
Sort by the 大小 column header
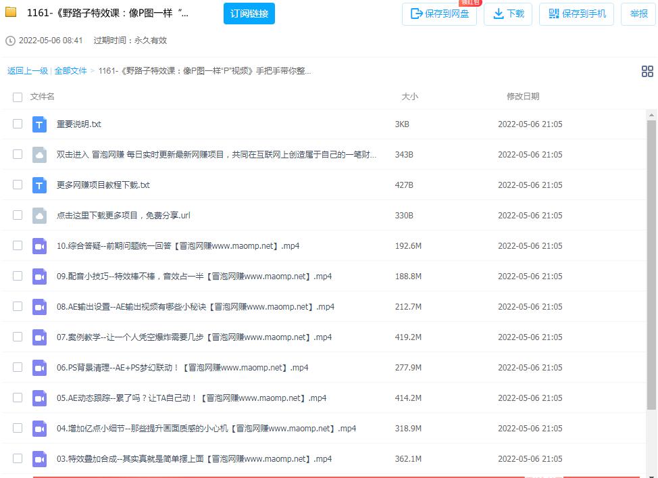pyautogui.click(x=409, y=97)
